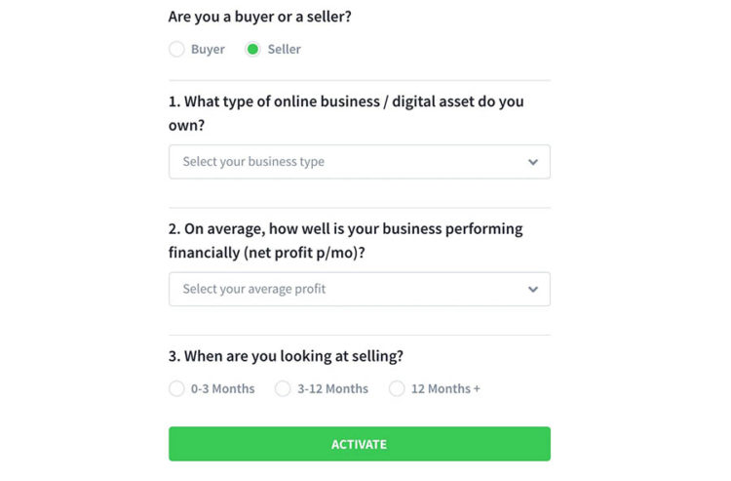This screenshot has height=481, width=731.
Task: Click the "3-12 Months" text label
Action: pos(332,388)
